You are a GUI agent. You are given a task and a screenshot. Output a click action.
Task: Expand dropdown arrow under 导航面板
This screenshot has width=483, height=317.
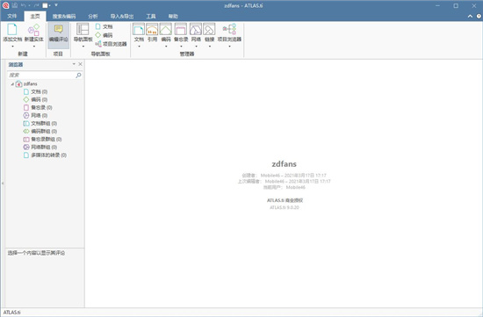[x=83, y=47]
